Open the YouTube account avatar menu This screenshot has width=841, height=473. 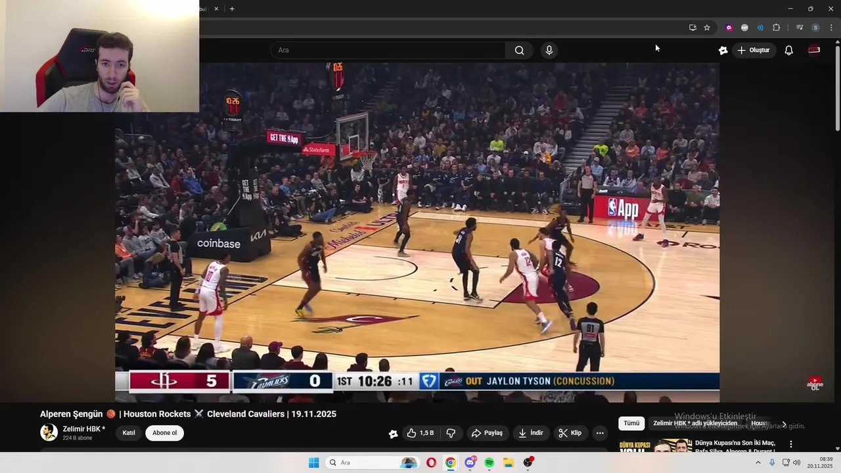click(x=814, y=50)
